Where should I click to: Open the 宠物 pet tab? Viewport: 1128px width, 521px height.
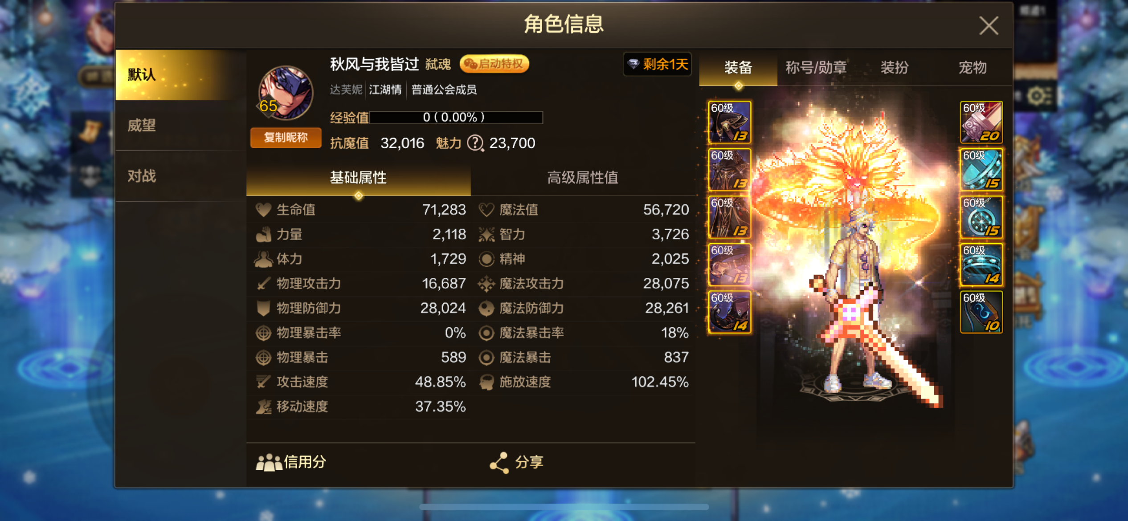click(x=972, y=68)
